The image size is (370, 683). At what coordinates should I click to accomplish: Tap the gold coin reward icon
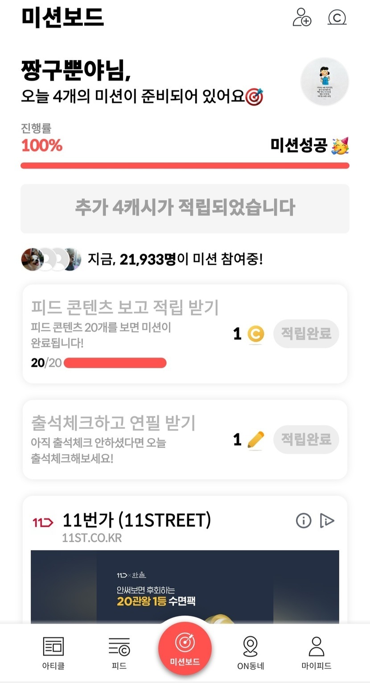[256, 334]
